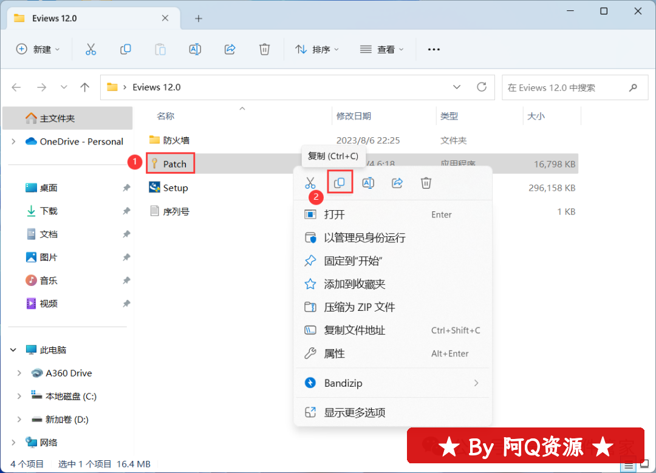Viewport: 656px width, 473px height.
Task: Click 显示更多选项 at menu bottom
Action: click(x=355, y=412)
